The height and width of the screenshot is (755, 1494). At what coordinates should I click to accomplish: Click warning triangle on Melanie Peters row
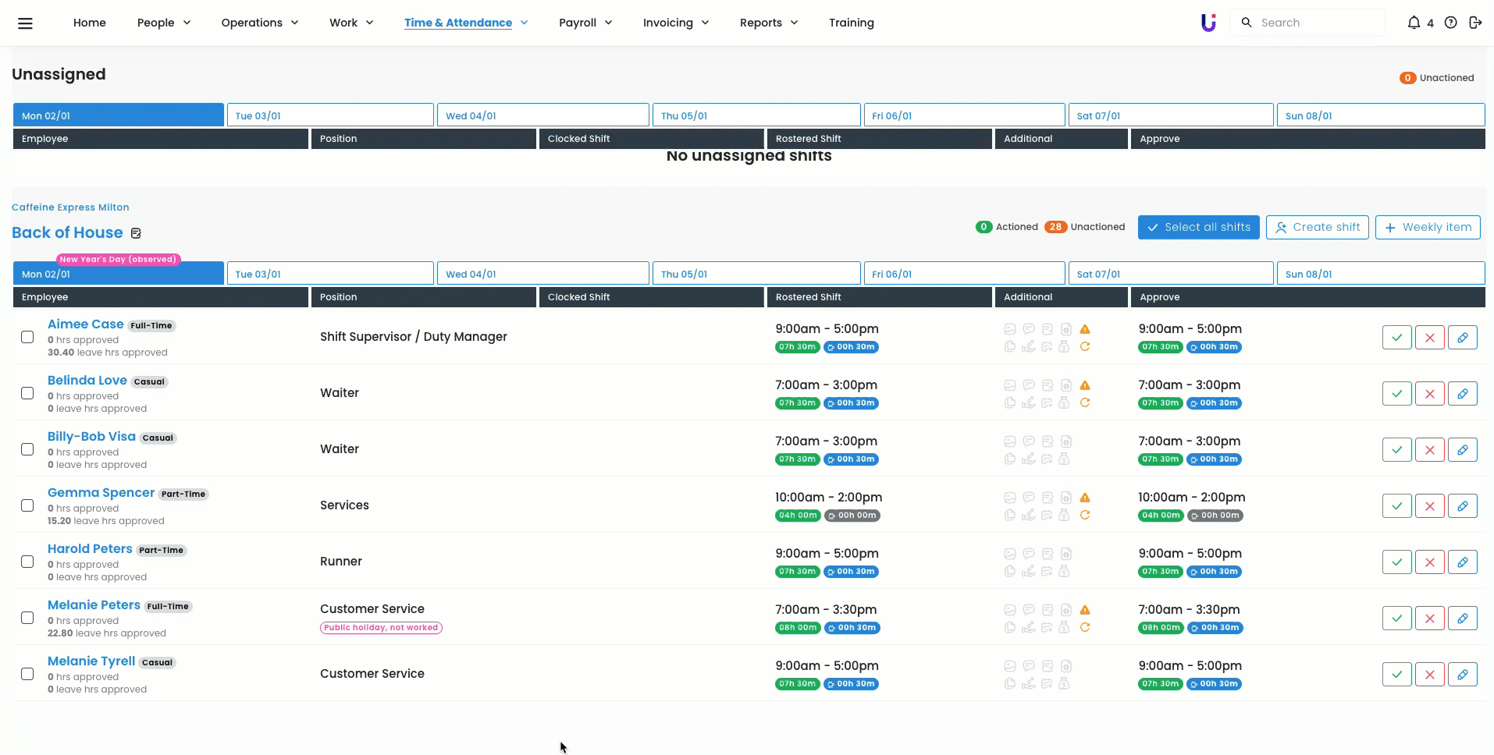click(1085, 610)
